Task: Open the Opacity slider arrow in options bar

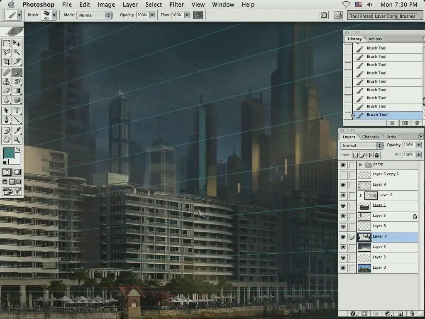Action: [152, 15]
